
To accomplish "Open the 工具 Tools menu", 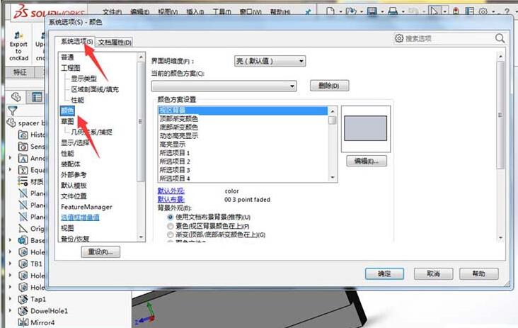I will (222, 12).
